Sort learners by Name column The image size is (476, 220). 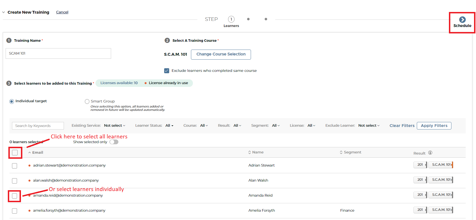coord(256,152)
